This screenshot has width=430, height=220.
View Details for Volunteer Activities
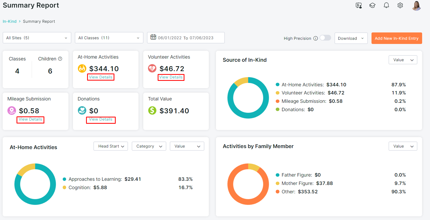[171, 77]
